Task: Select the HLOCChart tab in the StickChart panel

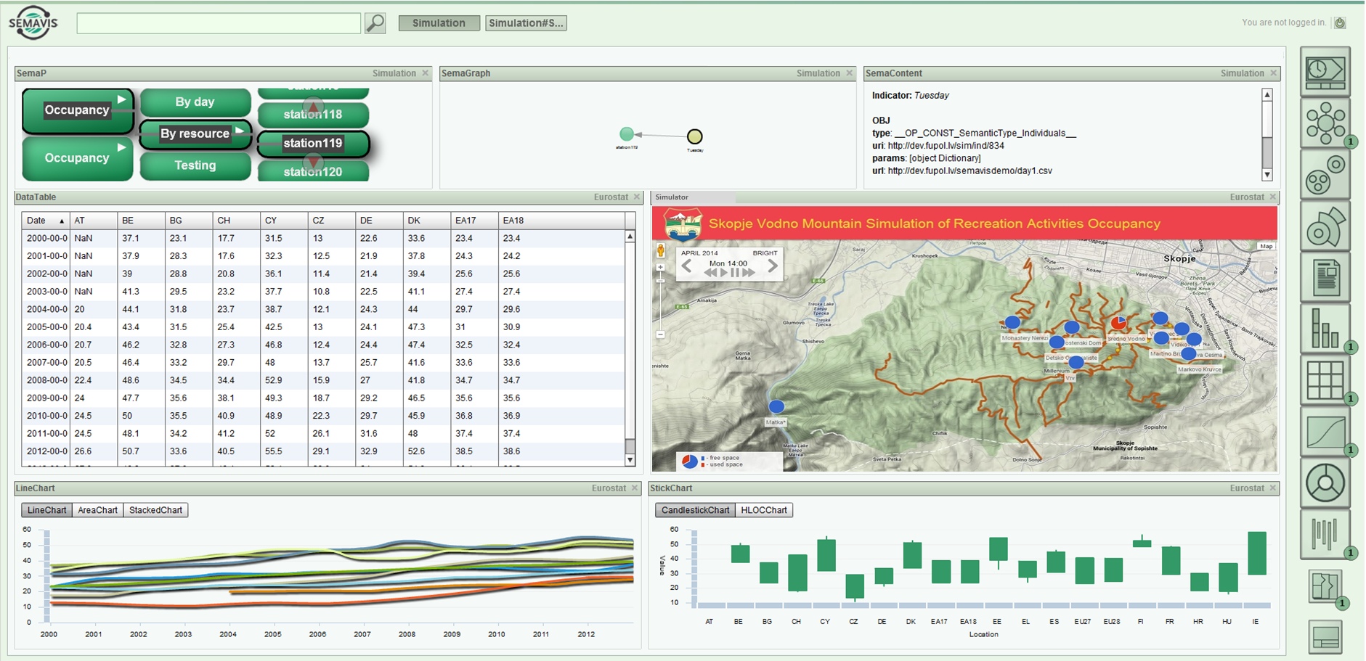Action: tap(763, 510)
